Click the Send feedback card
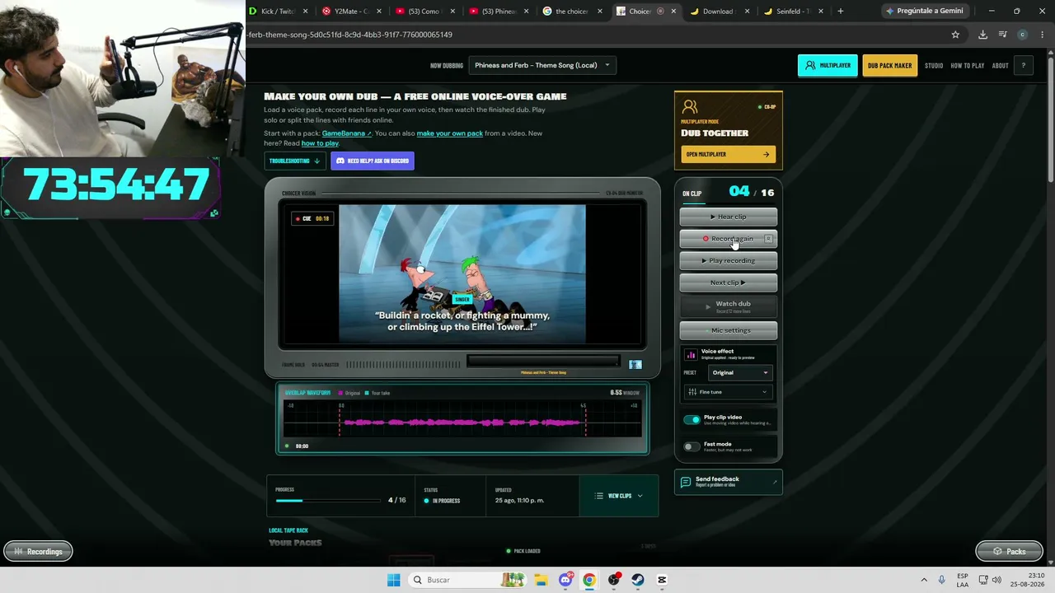Image resolution: width=1055 pixels, height=593 pixels. click(728, 482)
